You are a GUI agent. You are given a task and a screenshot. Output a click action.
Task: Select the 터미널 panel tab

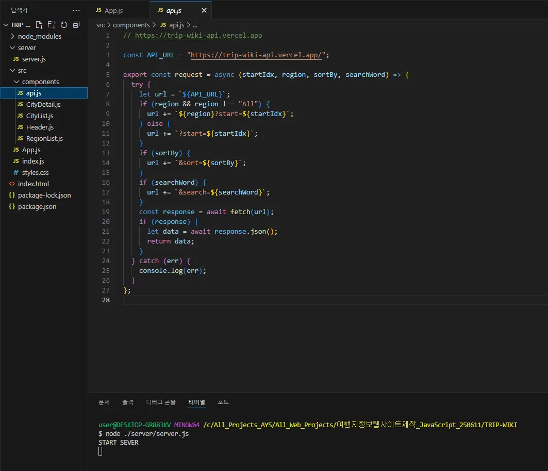click(x=197, y=402)
